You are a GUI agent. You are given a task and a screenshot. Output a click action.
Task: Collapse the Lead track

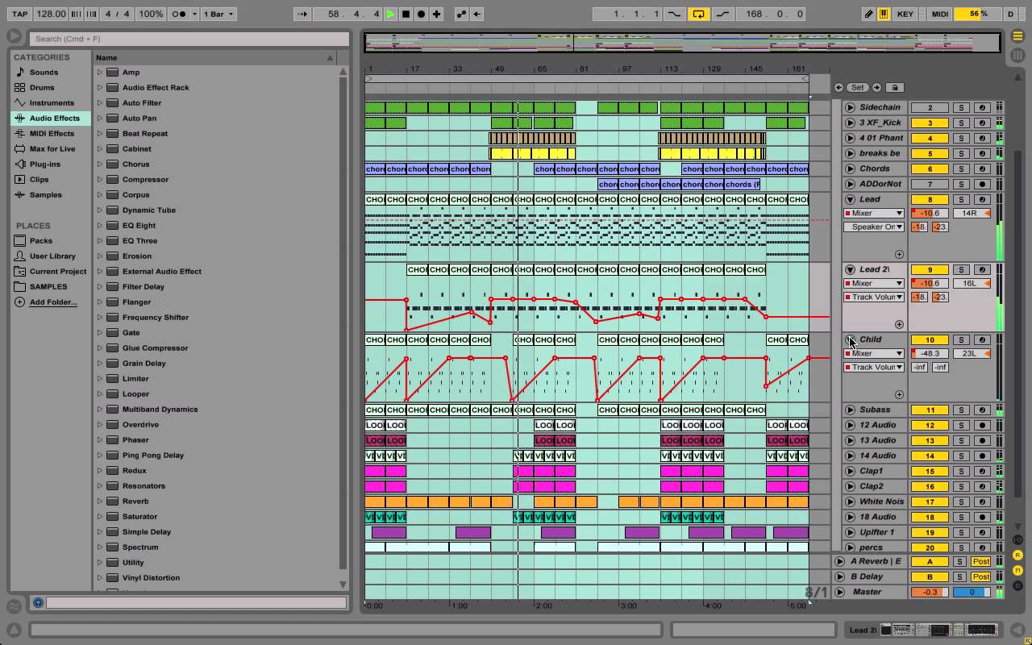(850, 199)
